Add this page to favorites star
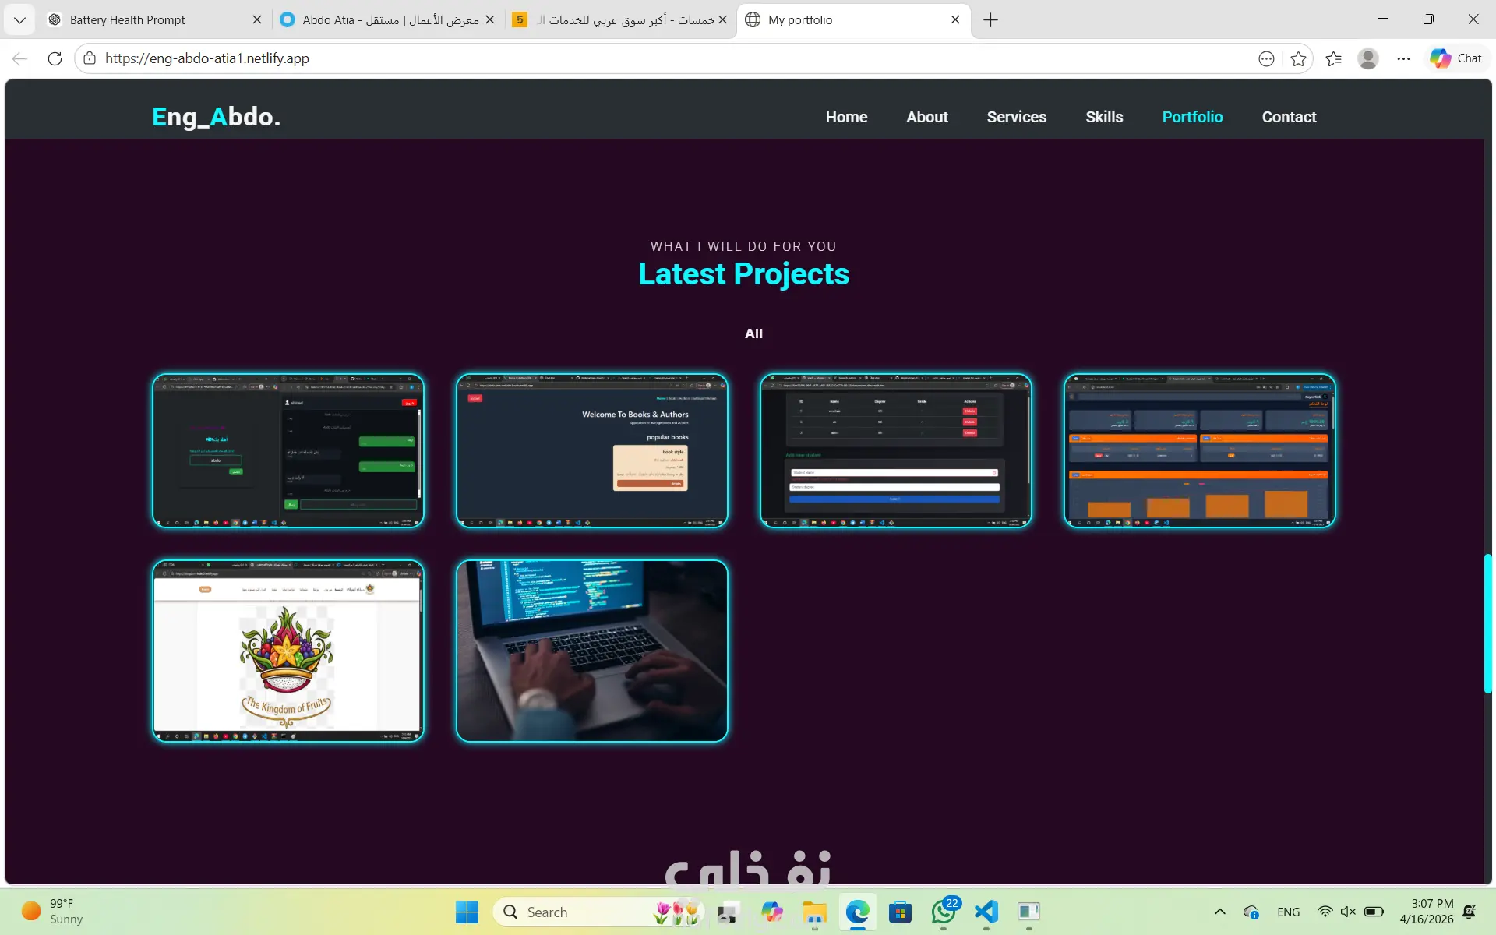The height and width of the screenshot is (935, 1496). (x=1298, y=58)
